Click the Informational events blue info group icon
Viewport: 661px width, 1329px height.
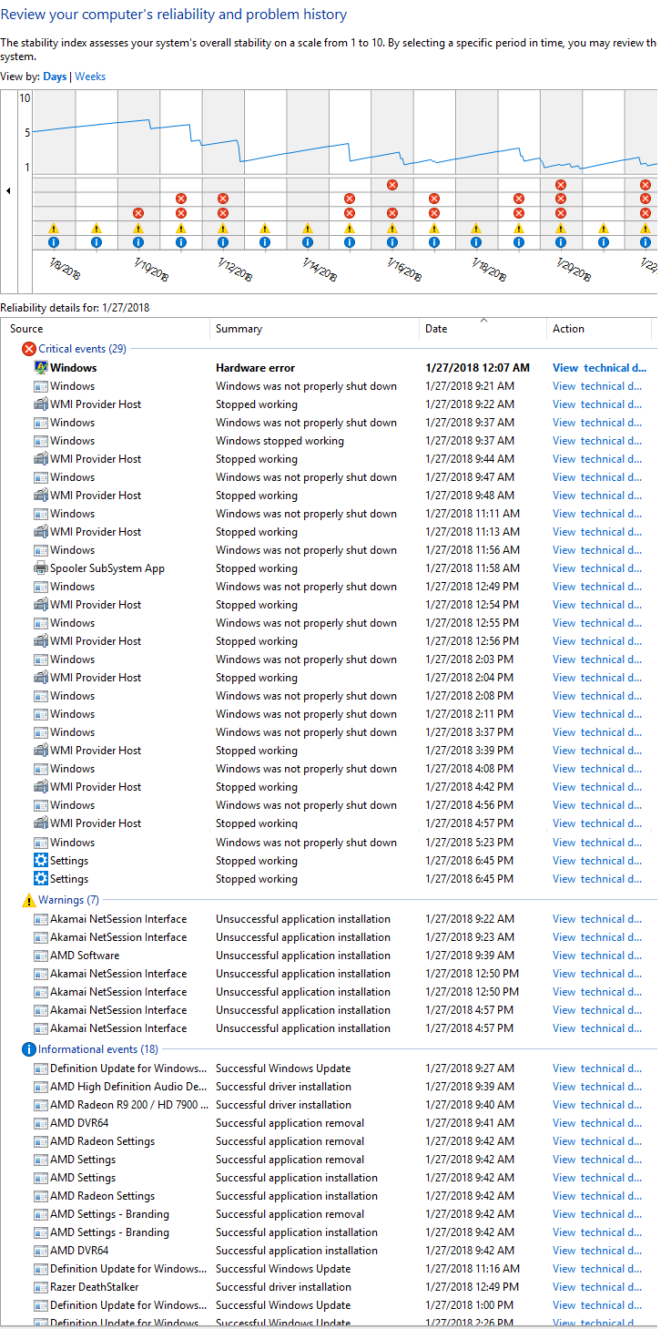29,1049
